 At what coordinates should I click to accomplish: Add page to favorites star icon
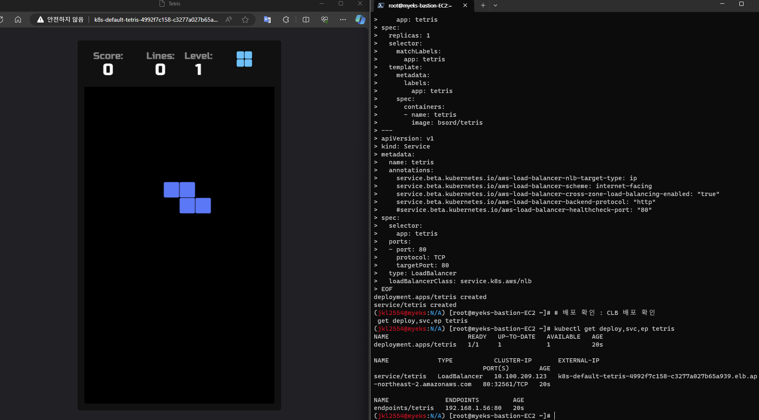click(245, 20)
